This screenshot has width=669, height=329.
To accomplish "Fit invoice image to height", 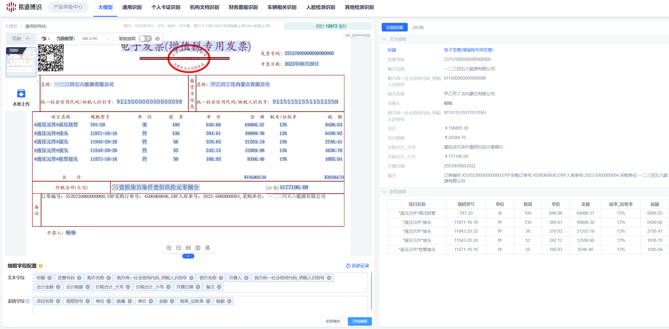I will click(x=198, y=248).
